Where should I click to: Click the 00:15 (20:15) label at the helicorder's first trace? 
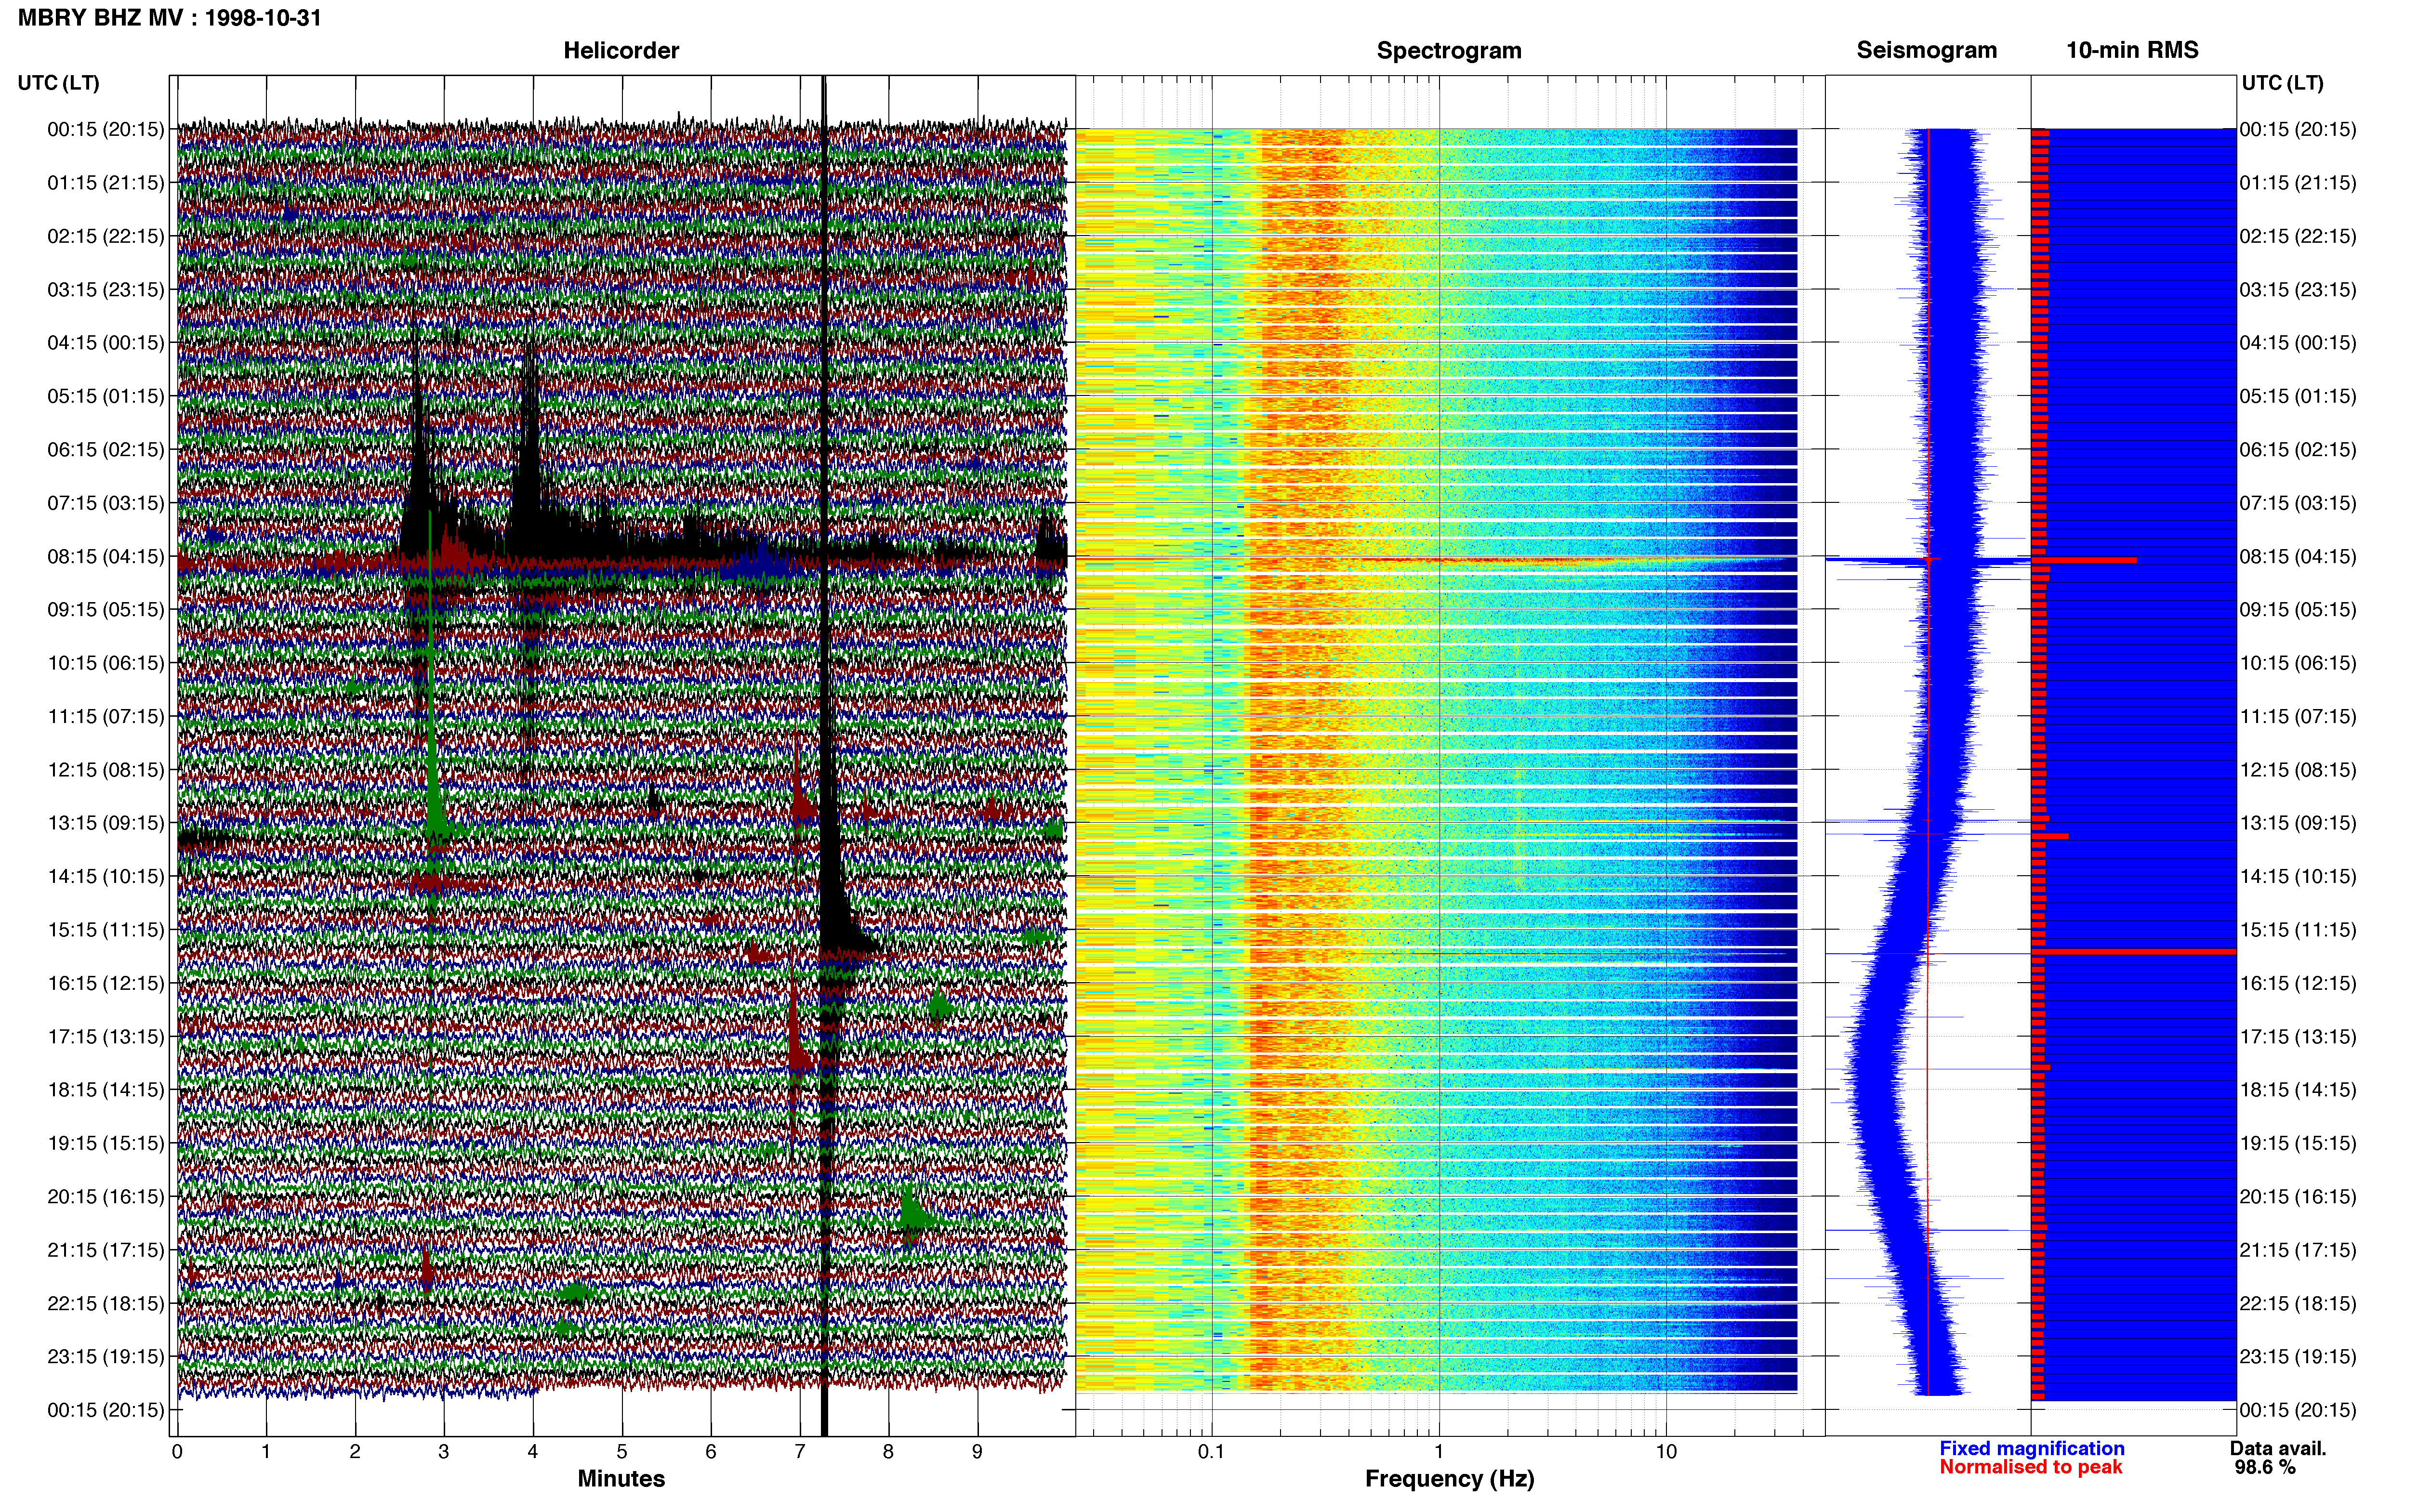[x=106, y=129]
